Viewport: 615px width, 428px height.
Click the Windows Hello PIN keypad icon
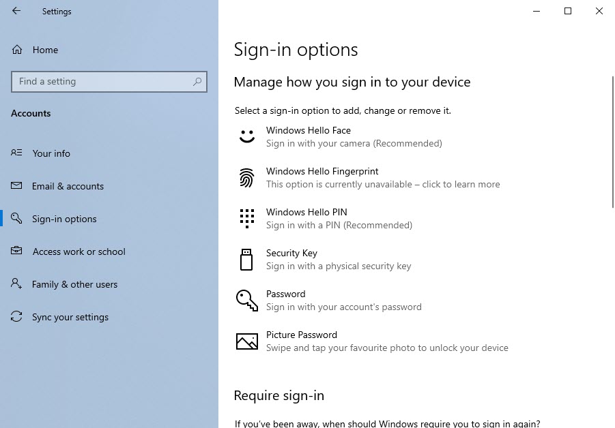click(x=247, y=219)
